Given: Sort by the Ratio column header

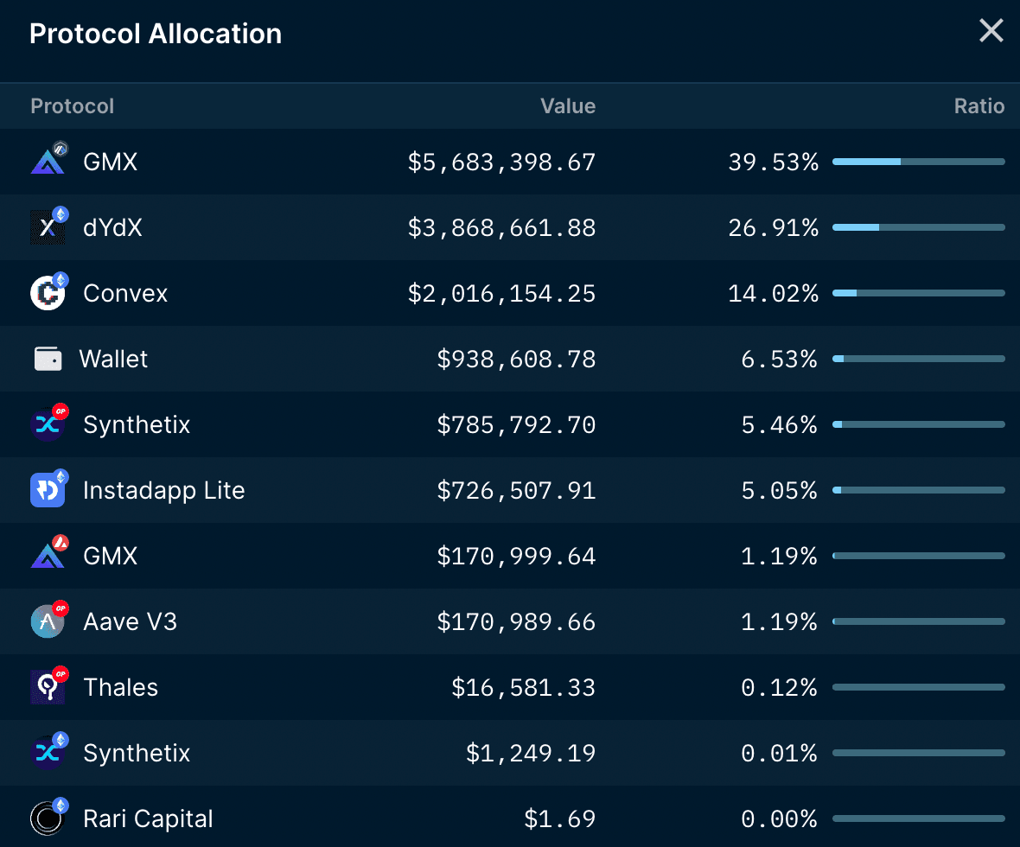Looking at the screenshot, I should coord(979,106).
